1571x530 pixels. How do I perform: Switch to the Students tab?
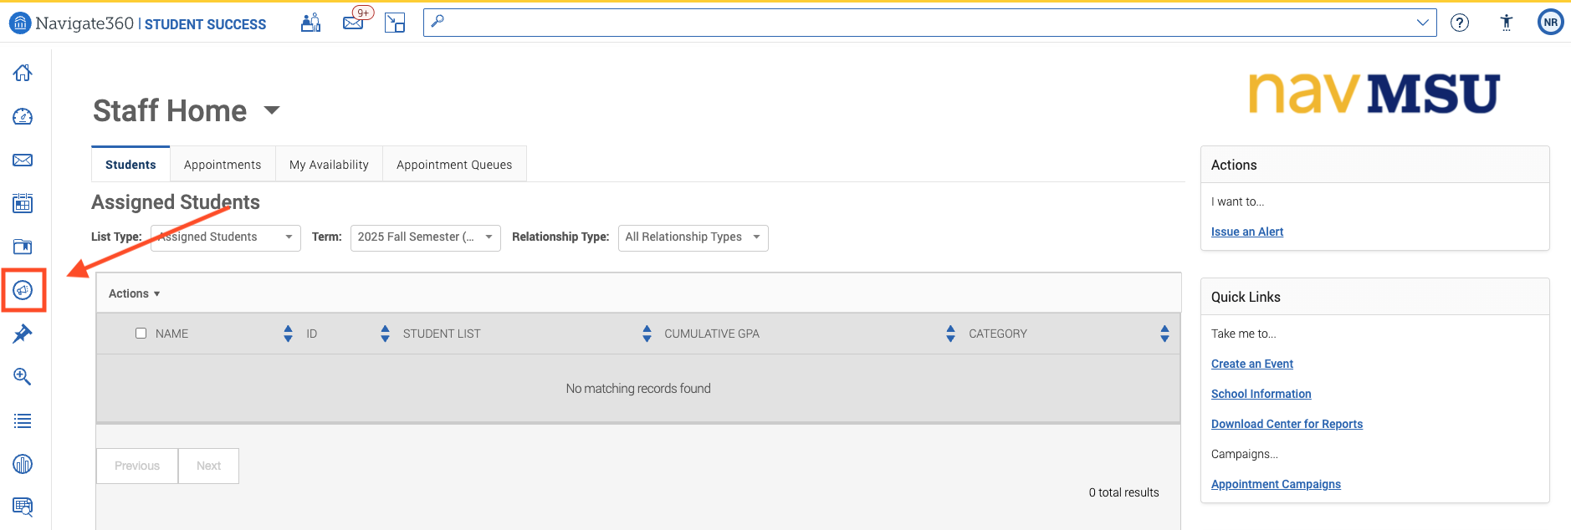[x=130, y=165]
